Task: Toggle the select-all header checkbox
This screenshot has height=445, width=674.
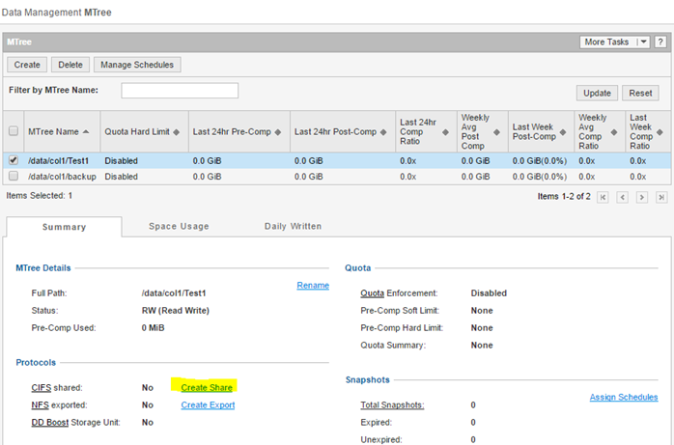Action: tap(14, 131)
